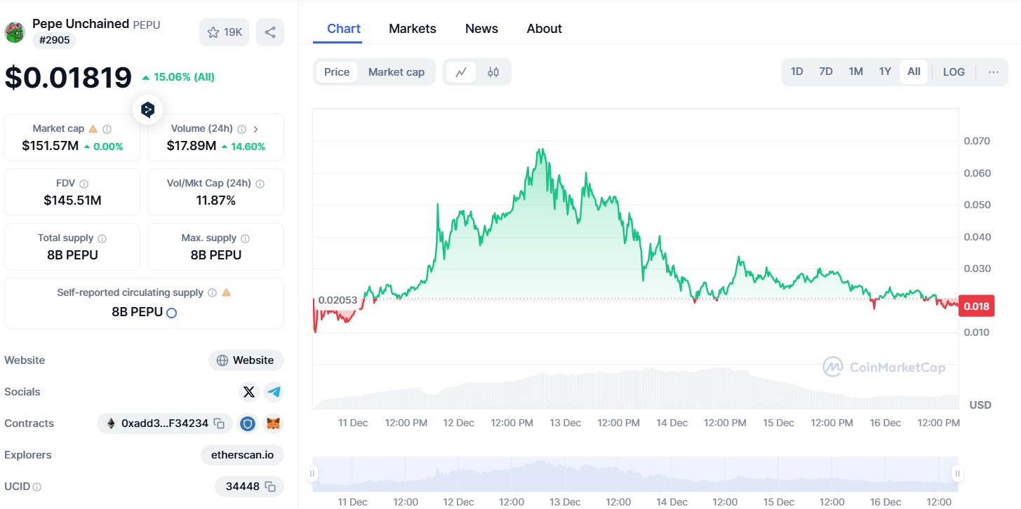Open UCID info icon
Image resolution: width=1021 pixels, height=509 pixels.
(36, 487)
